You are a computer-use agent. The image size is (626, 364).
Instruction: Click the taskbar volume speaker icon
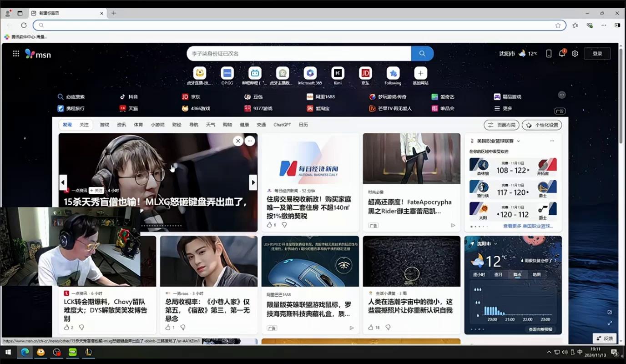point(565,352)
